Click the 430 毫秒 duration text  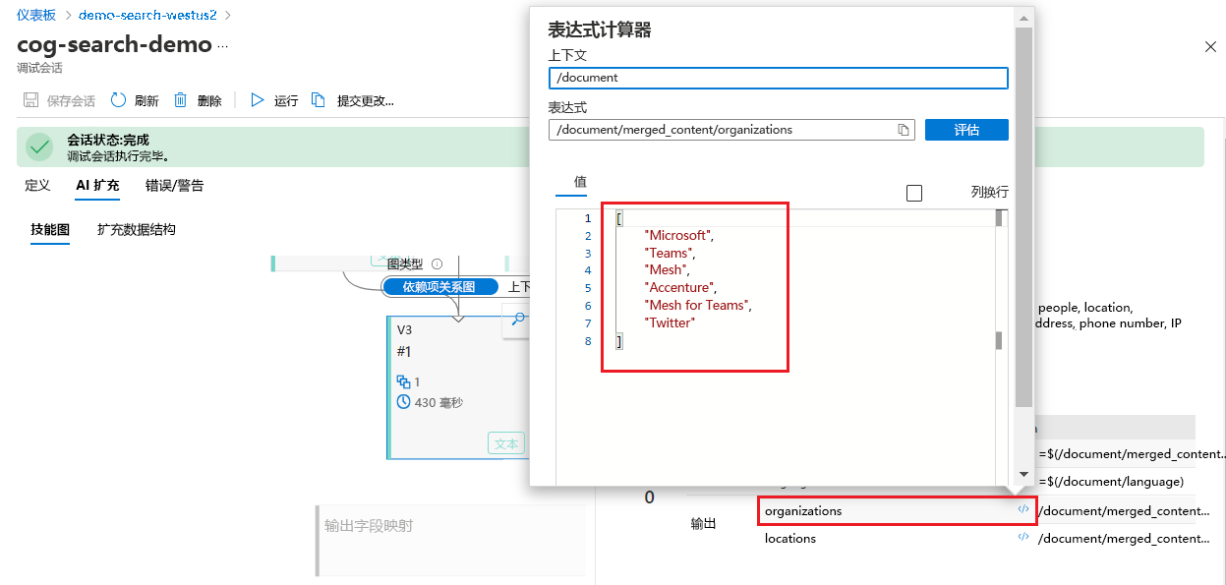[x=438, y=402]
